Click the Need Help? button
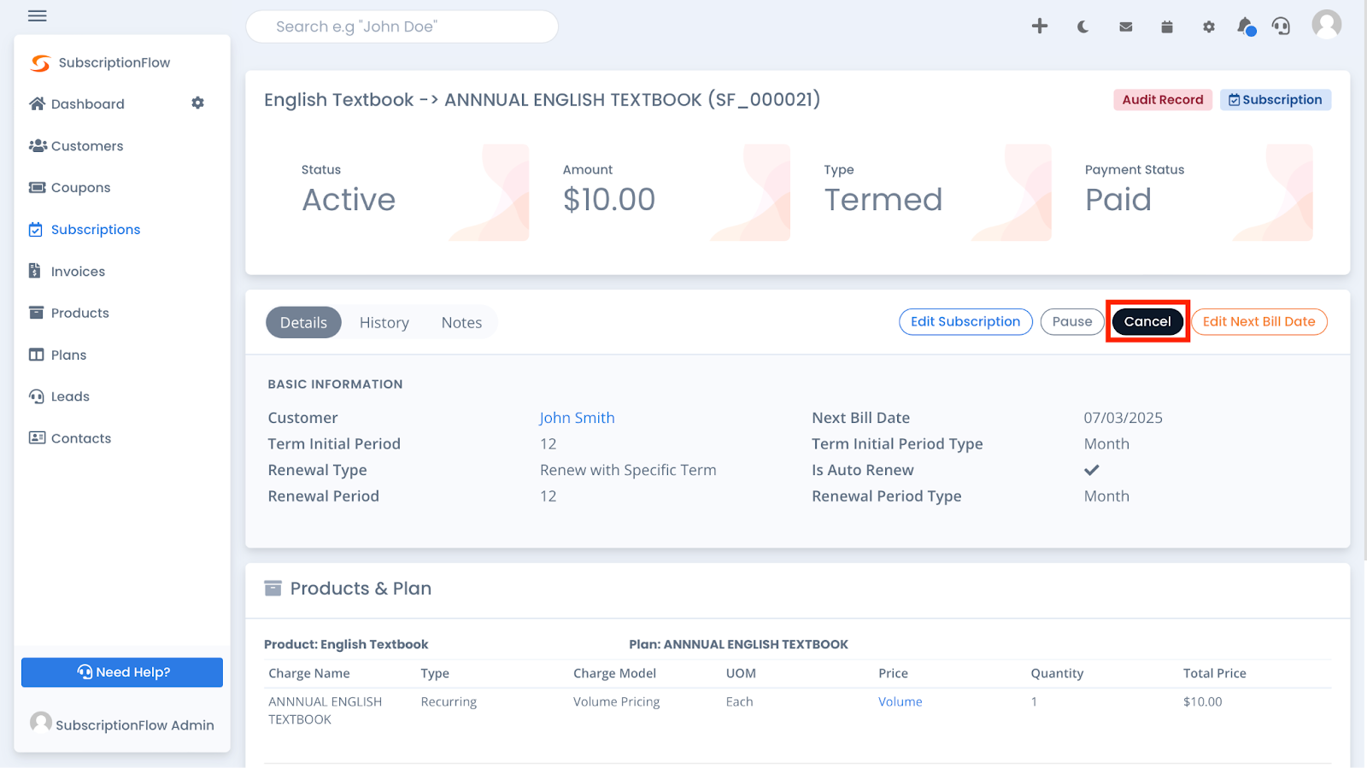This screenshot has width=1367, height=768. point(122,672)
